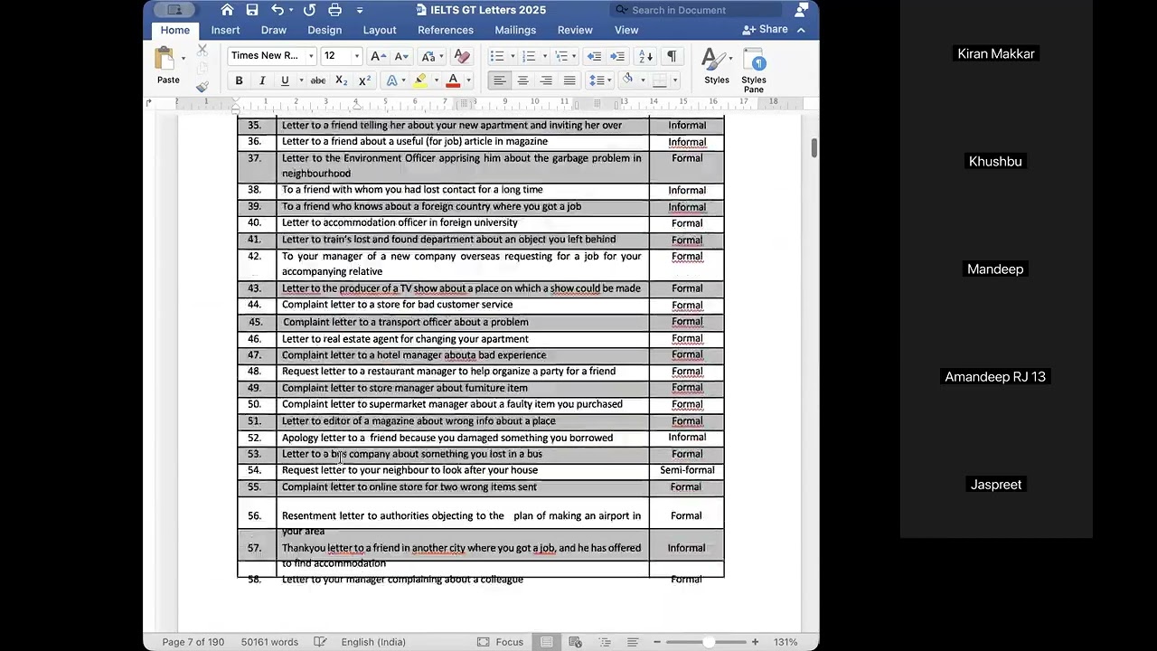The image size is (1157, 651).
Task: Switch to the Draw tab
Action: [274, 30]
